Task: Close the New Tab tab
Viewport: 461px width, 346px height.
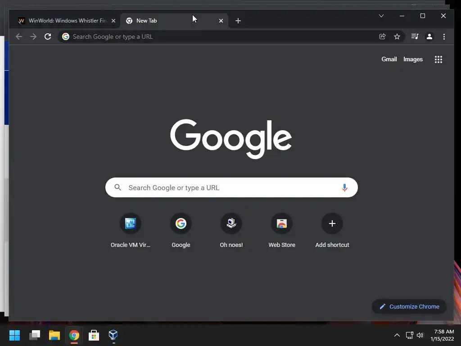Action: coord(221,21)
